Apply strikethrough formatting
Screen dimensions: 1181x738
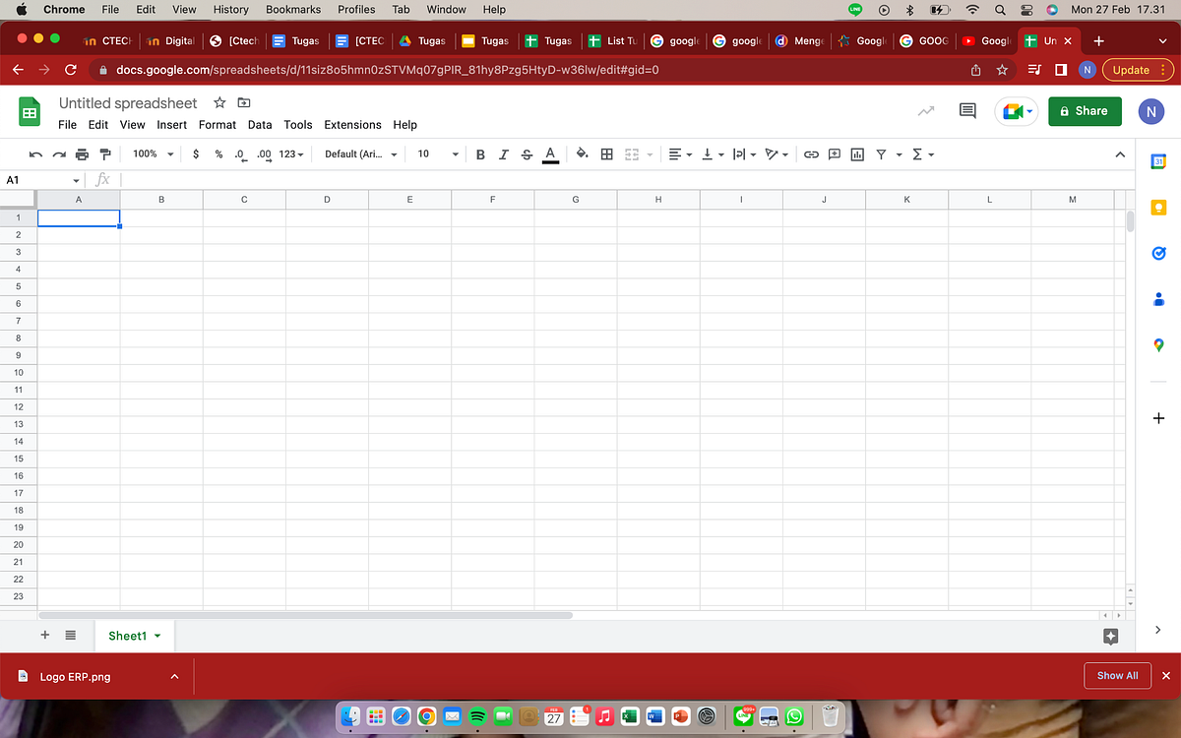point(527,154)
